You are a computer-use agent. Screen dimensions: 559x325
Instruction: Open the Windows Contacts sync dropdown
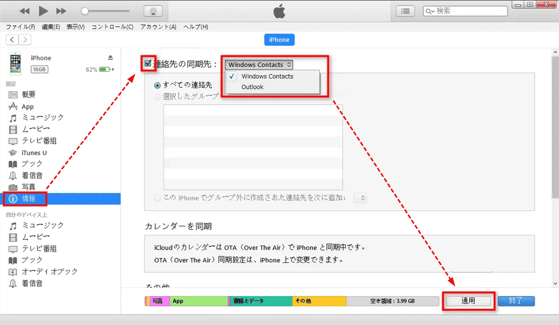pos(259,65)
